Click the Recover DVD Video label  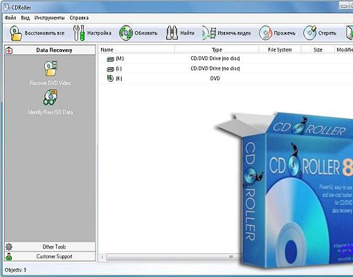coord(50,83)
